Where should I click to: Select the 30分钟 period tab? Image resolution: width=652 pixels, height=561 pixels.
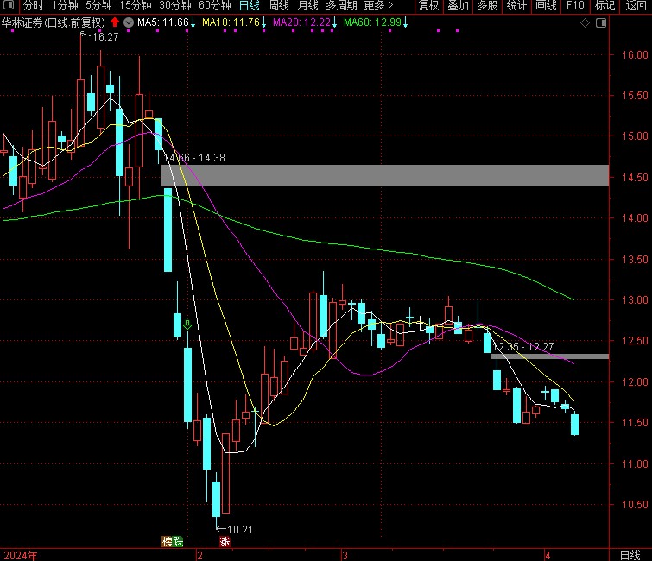click(x=175, y=5)
